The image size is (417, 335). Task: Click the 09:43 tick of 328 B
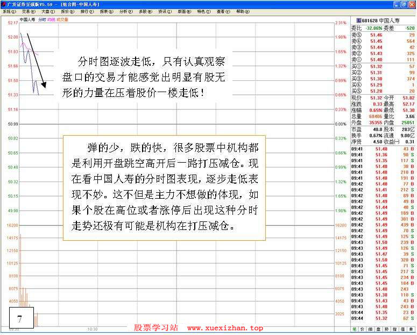tap(383, 260)
